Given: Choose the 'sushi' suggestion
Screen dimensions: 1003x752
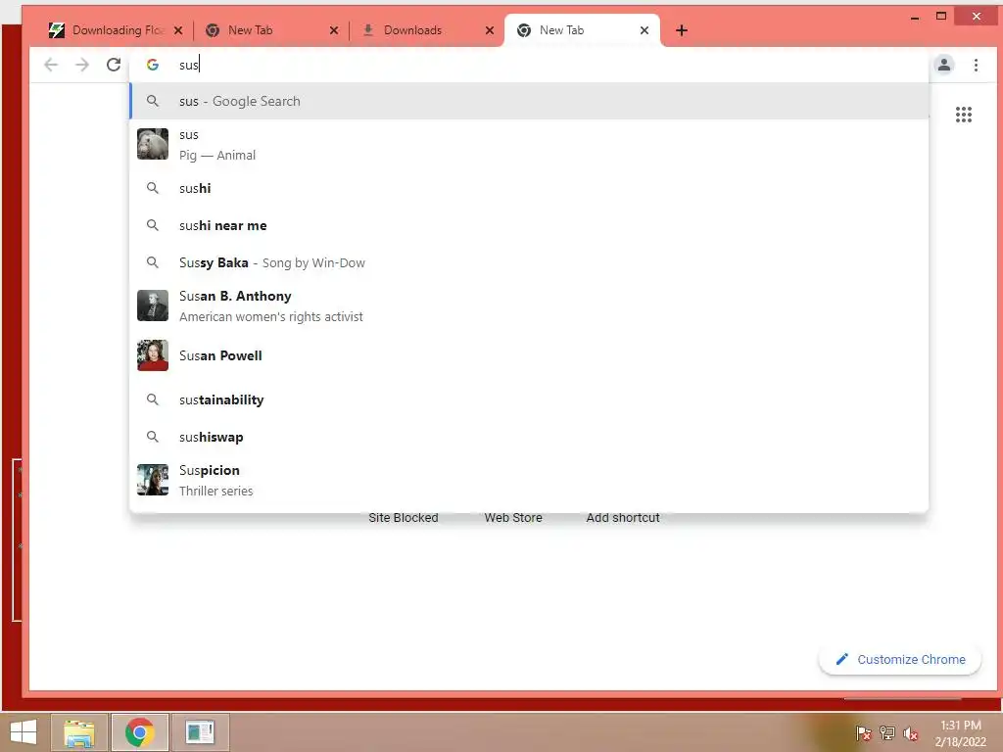Looking at the screenshot, I should [528, 188].
